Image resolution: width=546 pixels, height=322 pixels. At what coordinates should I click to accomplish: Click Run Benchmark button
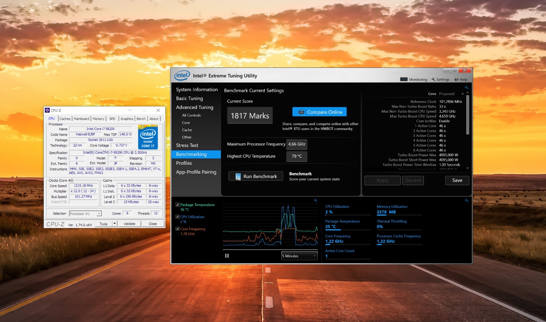tap(256, 176)
